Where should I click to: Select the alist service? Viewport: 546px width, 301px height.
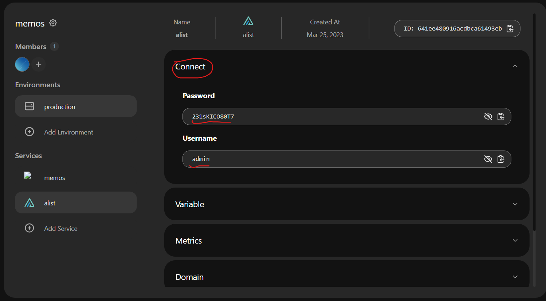click(x=76, y=202)
